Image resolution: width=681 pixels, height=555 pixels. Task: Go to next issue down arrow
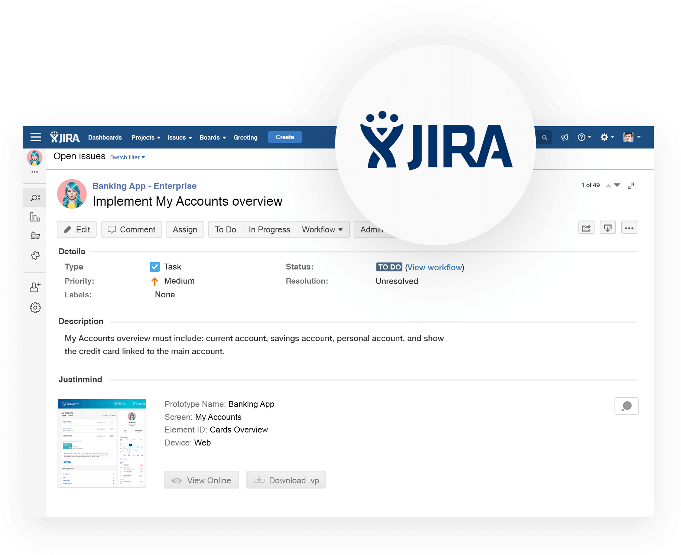click(617, 185)
